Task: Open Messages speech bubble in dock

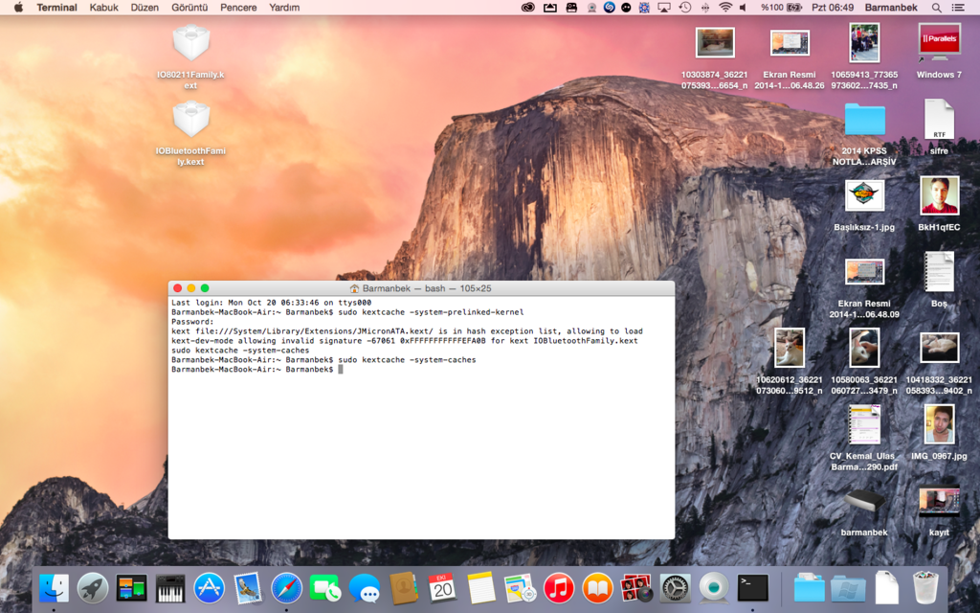Action: pos(365,589)
